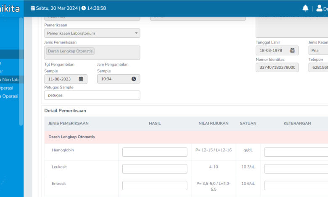The height and width of the screenshot is (197, 328).
Task: Click the Tanggal Lahir date field
Action: 277,50
